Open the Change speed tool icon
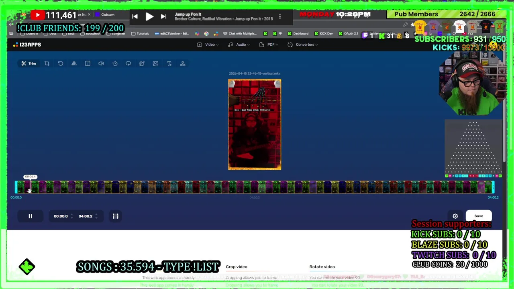The width and height of the screenshot is (514, 289). (x=115, y=63)
